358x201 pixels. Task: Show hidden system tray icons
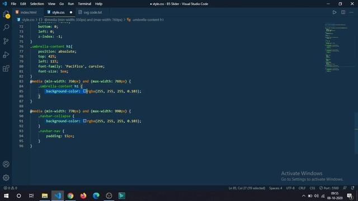coord(303,196)
